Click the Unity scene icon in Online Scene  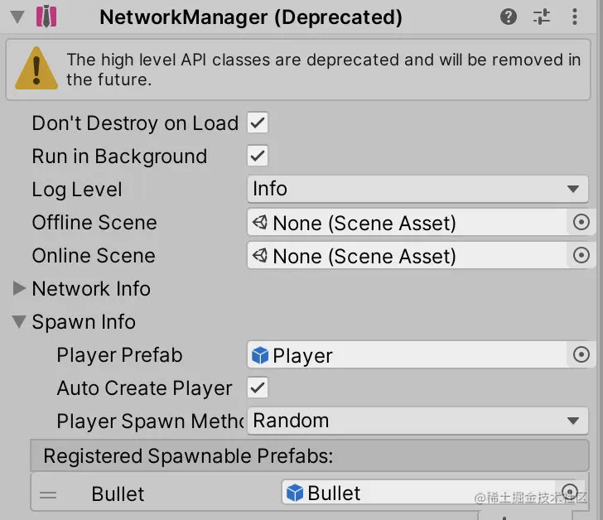[260, 255]
